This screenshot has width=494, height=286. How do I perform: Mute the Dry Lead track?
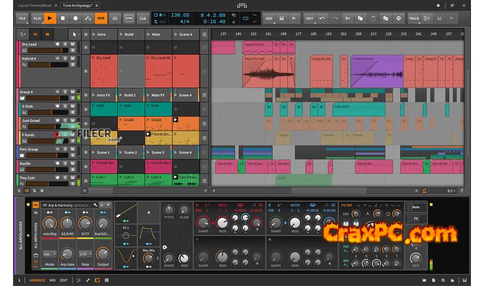73,44
